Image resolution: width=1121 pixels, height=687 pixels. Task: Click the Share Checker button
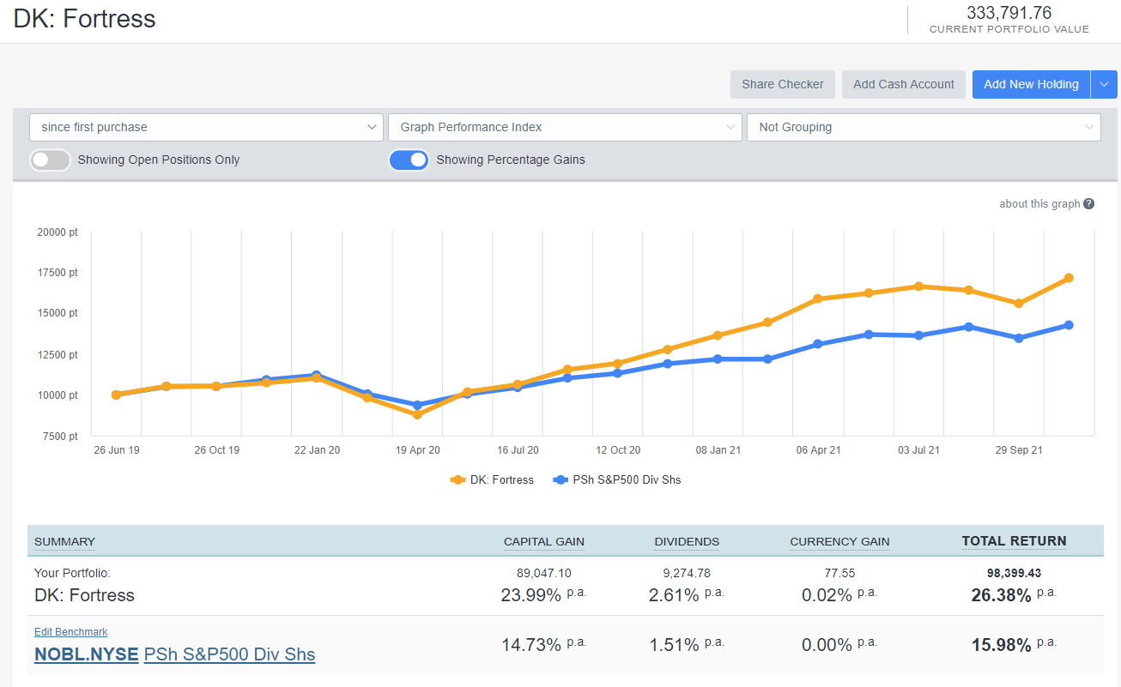pos(782,84)
